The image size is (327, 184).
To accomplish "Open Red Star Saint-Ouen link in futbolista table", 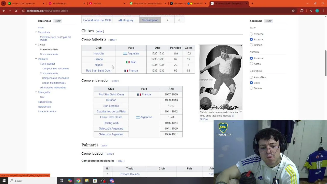I will pyautogui.click(x=99, y=71).
